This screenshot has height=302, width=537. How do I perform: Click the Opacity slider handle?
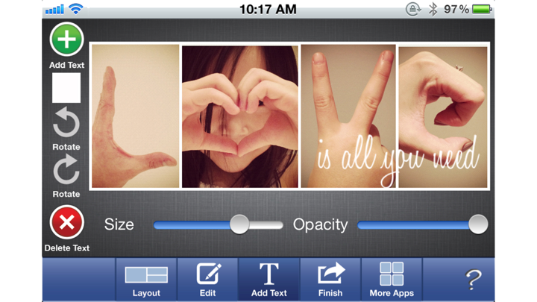click(478, 224)
